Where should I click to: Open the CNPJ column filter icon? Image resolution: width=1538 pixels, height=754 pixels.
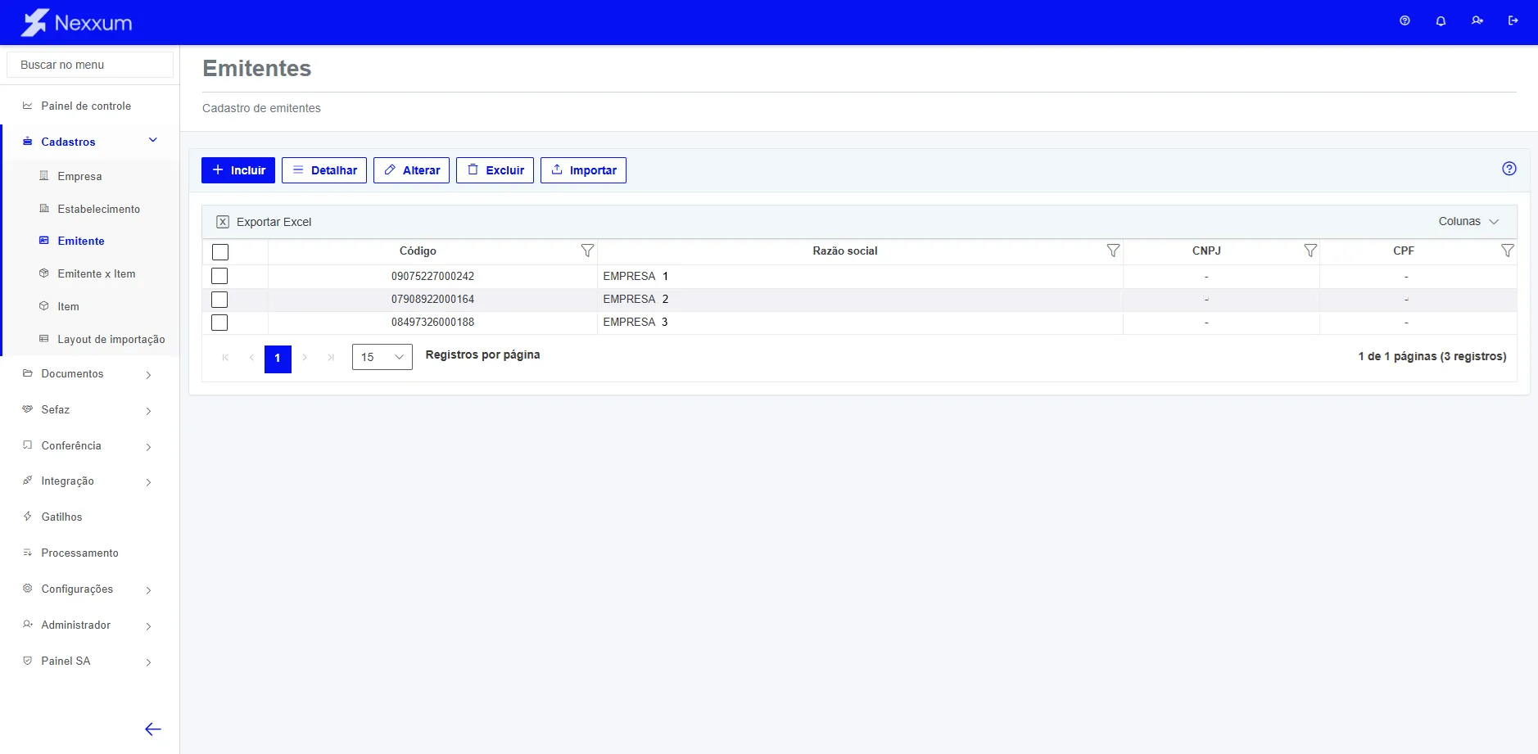[x=1310, y=251]
